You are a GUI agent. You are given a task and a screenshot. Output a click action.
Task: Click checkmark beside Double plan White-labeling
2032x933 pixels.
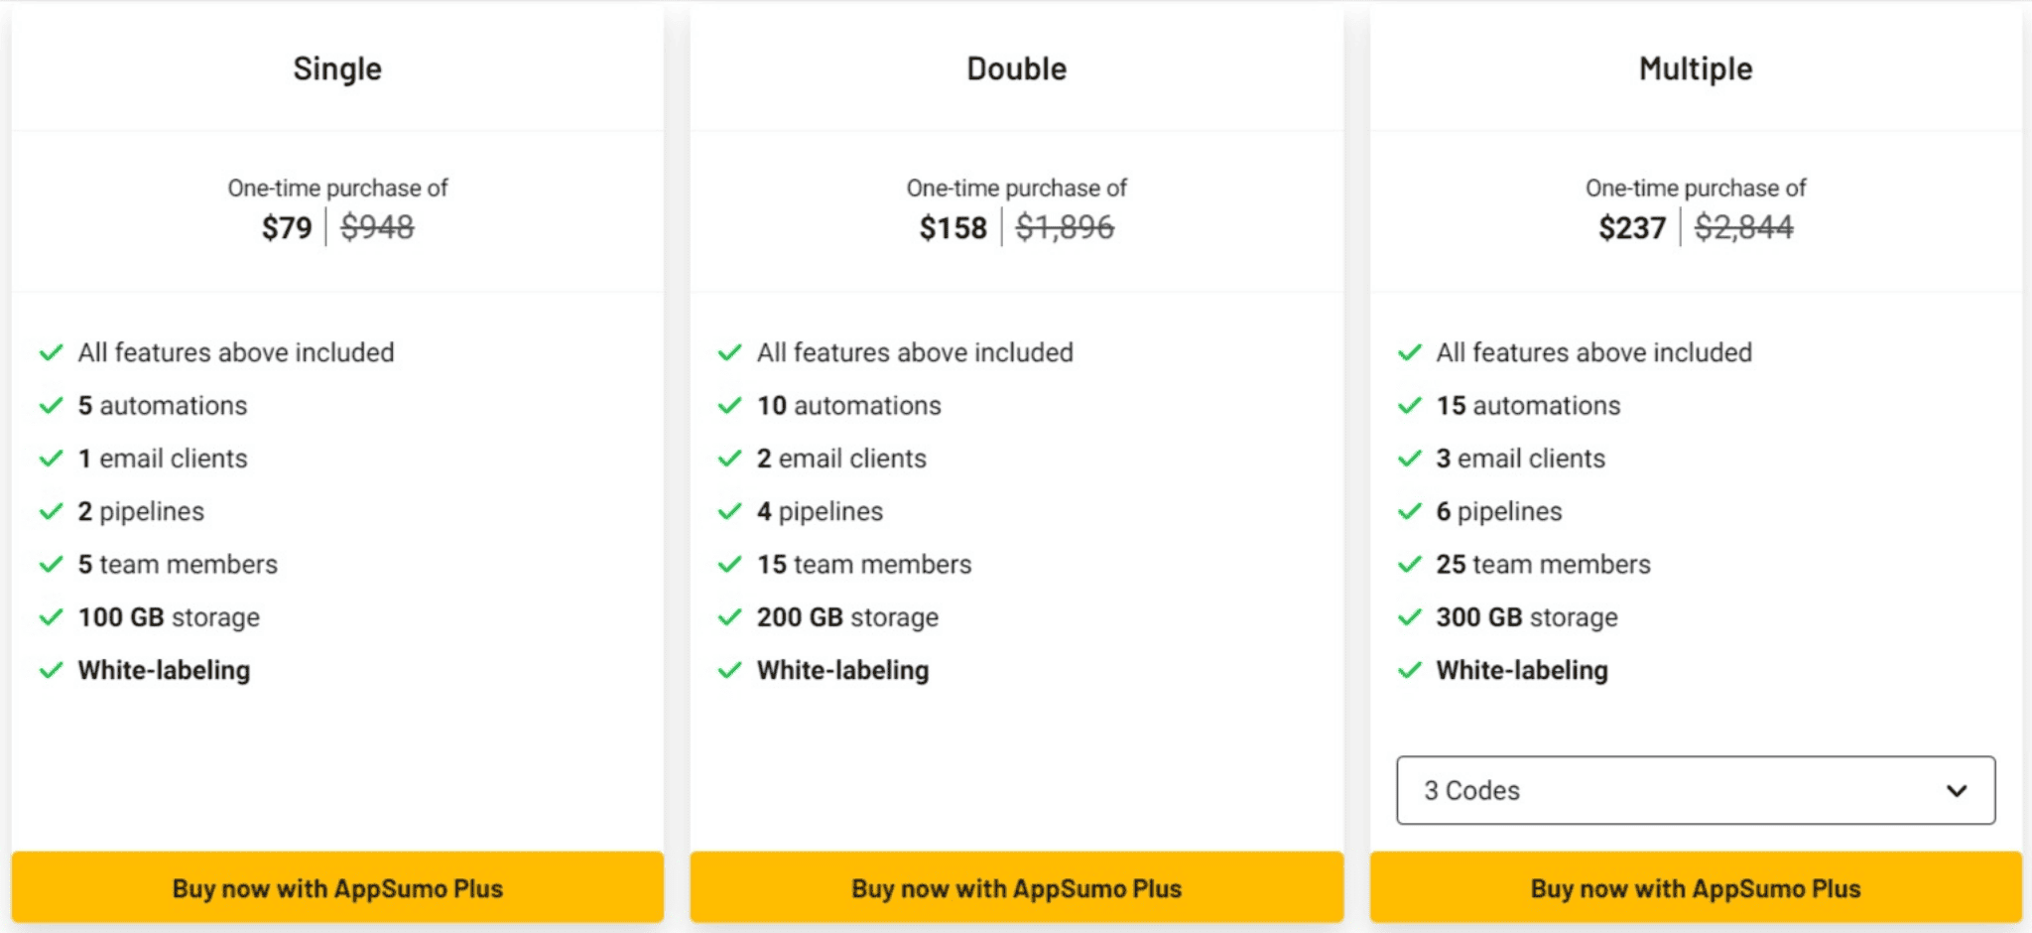pos(730,671)
